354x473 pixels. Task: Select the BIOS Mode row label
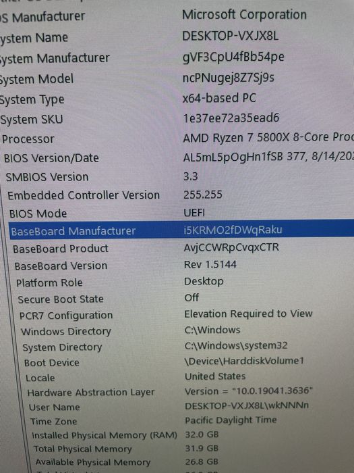[38, 214]
